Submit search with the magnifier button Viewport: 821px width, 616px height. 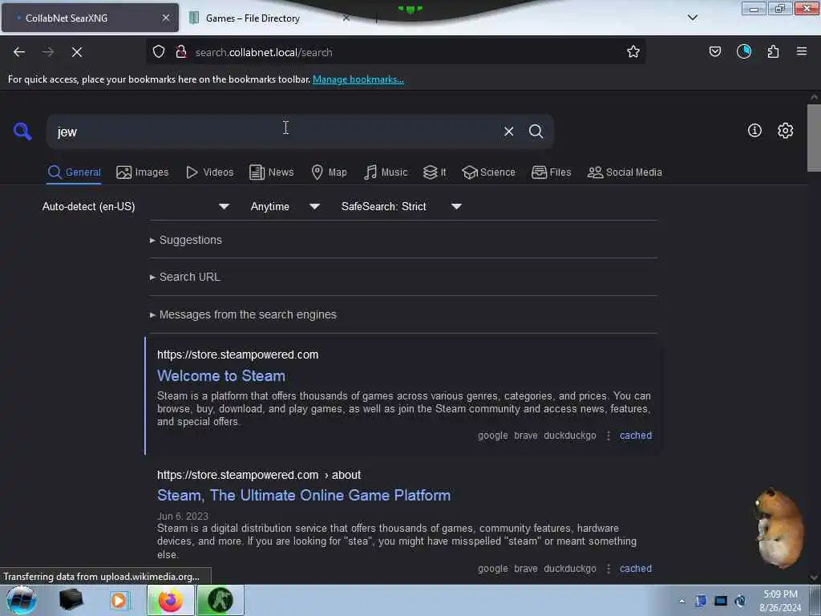tap(536, 132)
